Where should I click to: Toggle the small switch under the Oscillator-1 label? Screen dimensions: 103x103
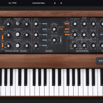[x=18, y=23]
